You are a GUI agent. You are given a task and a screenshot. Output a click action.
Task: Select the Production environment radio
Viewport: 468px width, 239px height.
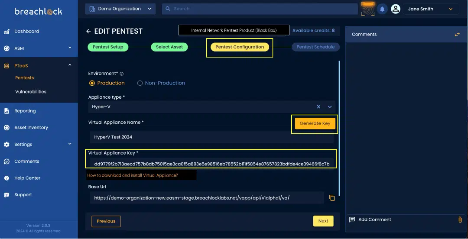coord(92,83)
